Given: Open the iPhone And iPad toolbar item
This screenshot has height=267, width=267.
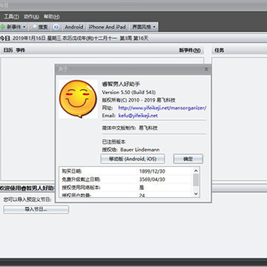Looking at the screenshot, I should click(x=108, y=27).
